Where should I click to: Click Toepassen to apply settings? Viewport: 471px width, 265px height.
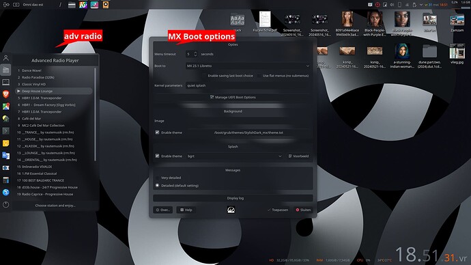278,210
